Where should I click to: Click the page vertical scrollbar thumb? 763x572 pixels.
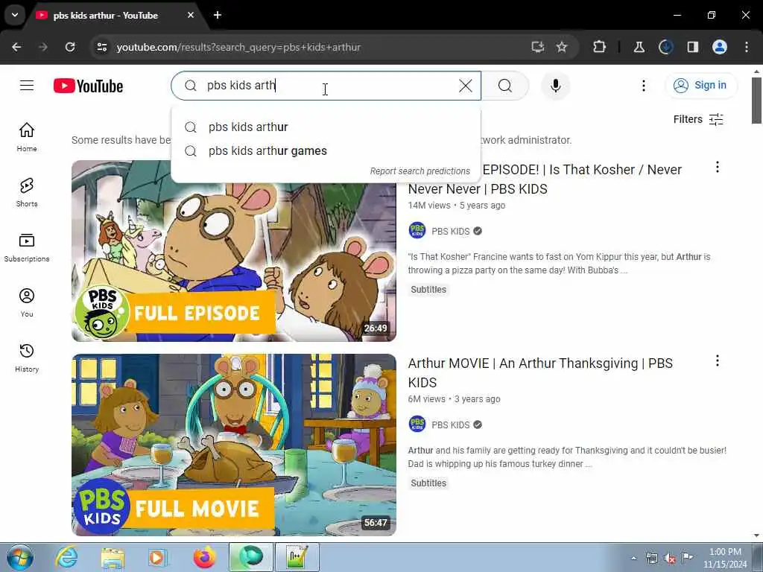pyautogui.click(x=756, y=101)
